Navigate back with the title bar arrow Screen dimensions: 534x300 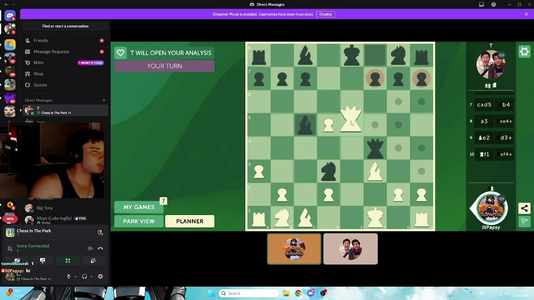pyautogui.click(x=6, y=4)
